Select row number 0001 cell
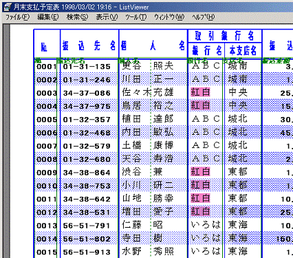Viewport: 293px width, 258px height. tap(47, 67)
